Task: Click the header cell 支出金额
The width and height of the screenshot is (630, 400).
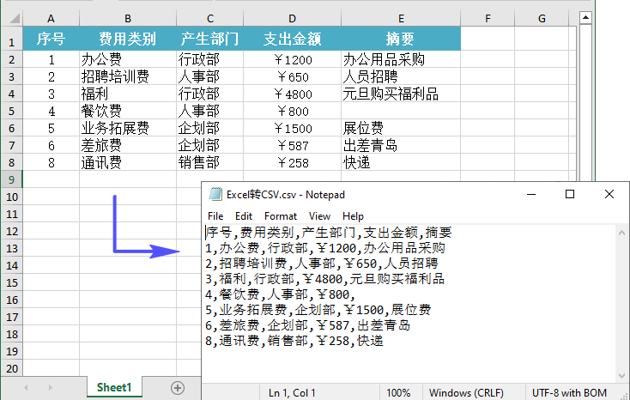Action: pos(292,39)
